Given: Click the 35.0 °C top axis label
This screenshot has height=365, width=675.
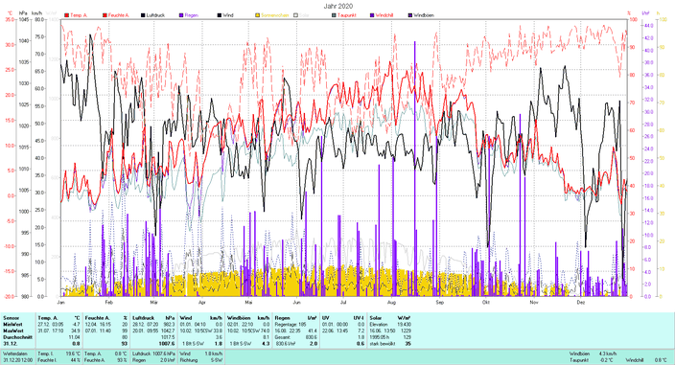Looking at the screenshot, I should point(10,19).
